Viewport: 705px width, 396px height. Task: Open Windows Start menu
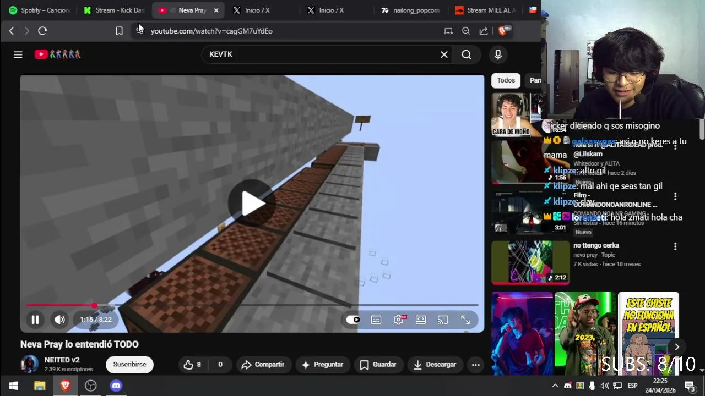coord(13,386)
